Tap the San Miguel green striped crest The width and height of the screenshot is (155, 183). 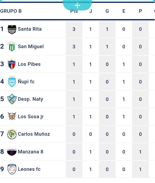click(x=12, y=46)
